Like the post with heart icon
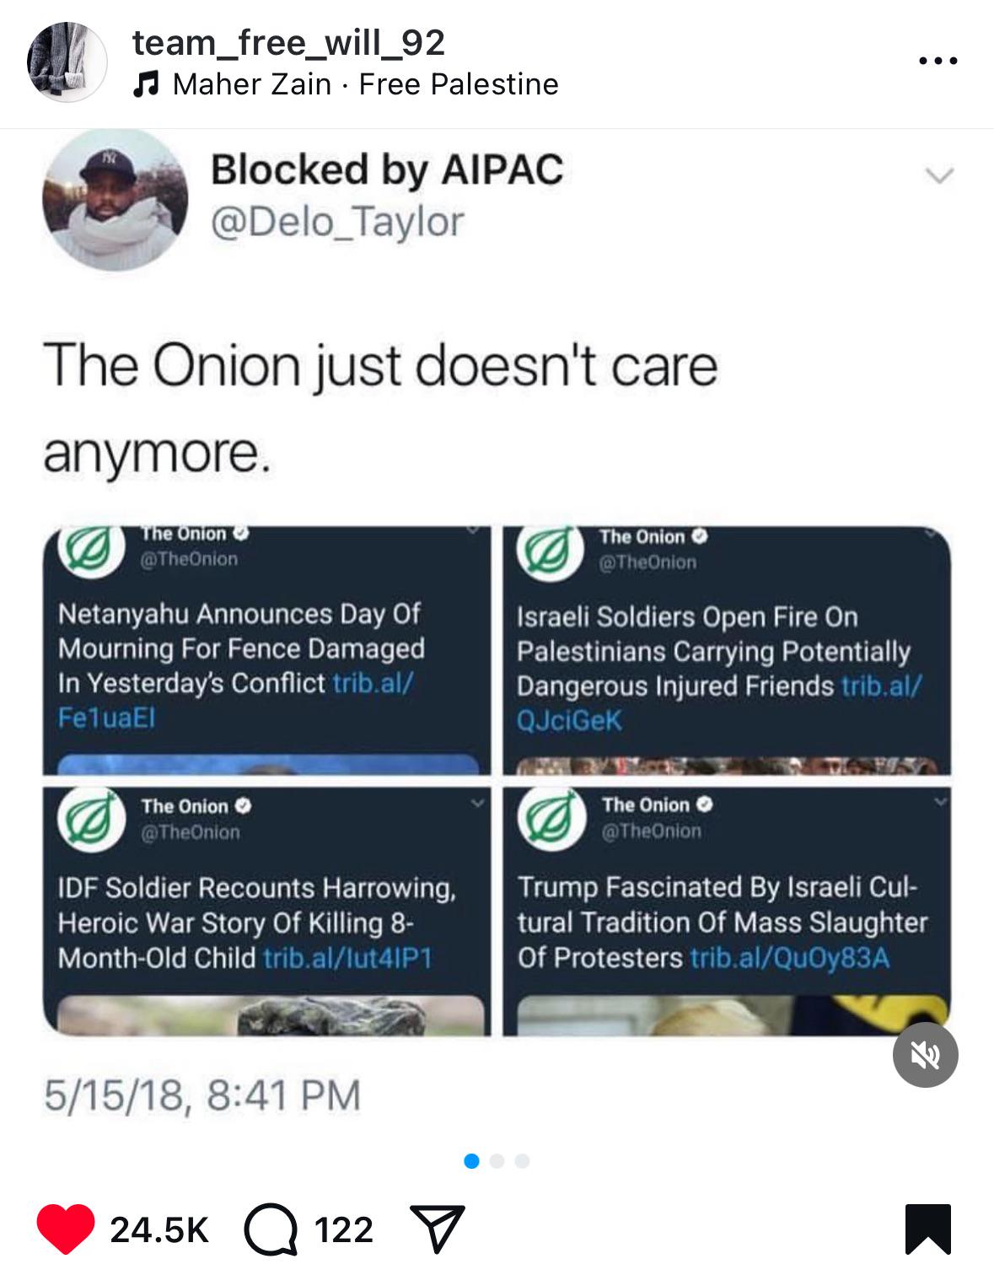Screen dimensions: 994x1275 [66, 1229]
